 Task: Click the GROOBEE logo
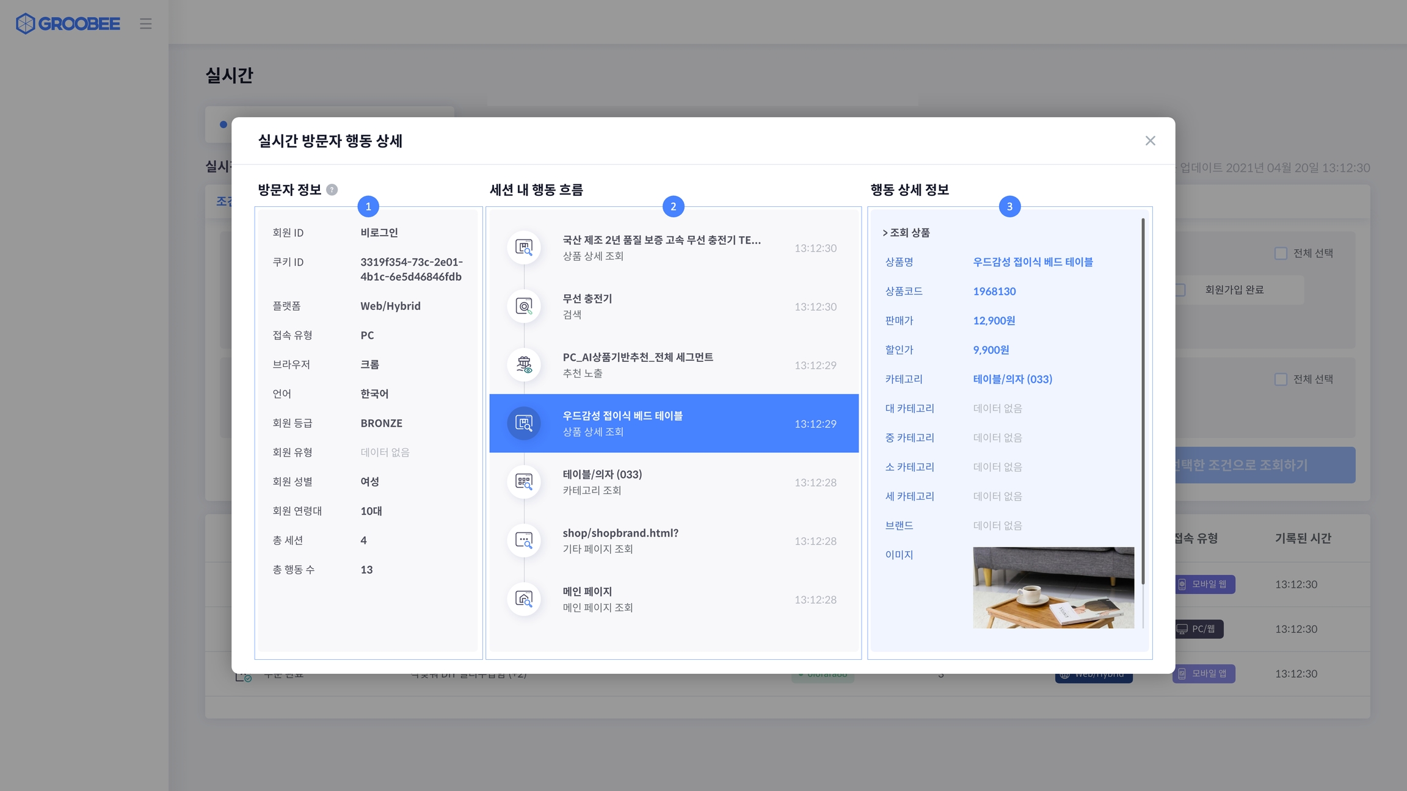coord(68,24)
